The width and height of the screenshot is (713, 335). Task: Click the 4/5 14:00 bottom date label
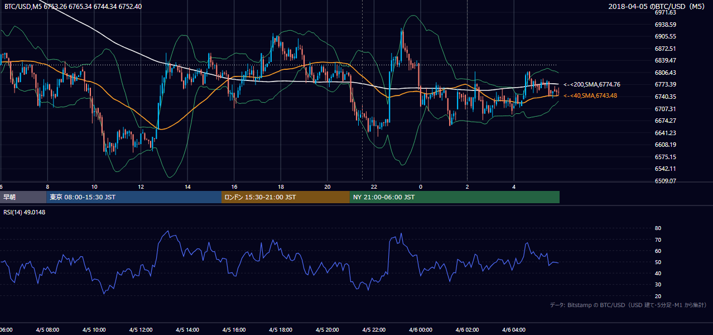(x=187, y=330)
